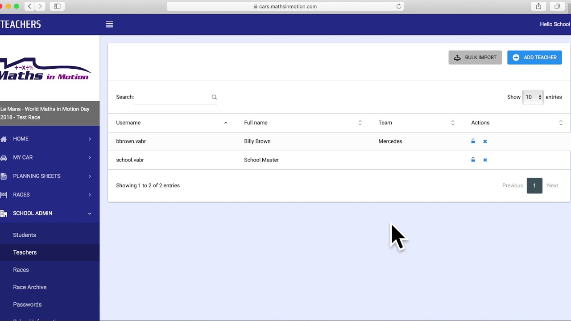Viewport: 571px width, 321px height.
Task: Open the Show entries dropdown
Action: pos(533,97)
